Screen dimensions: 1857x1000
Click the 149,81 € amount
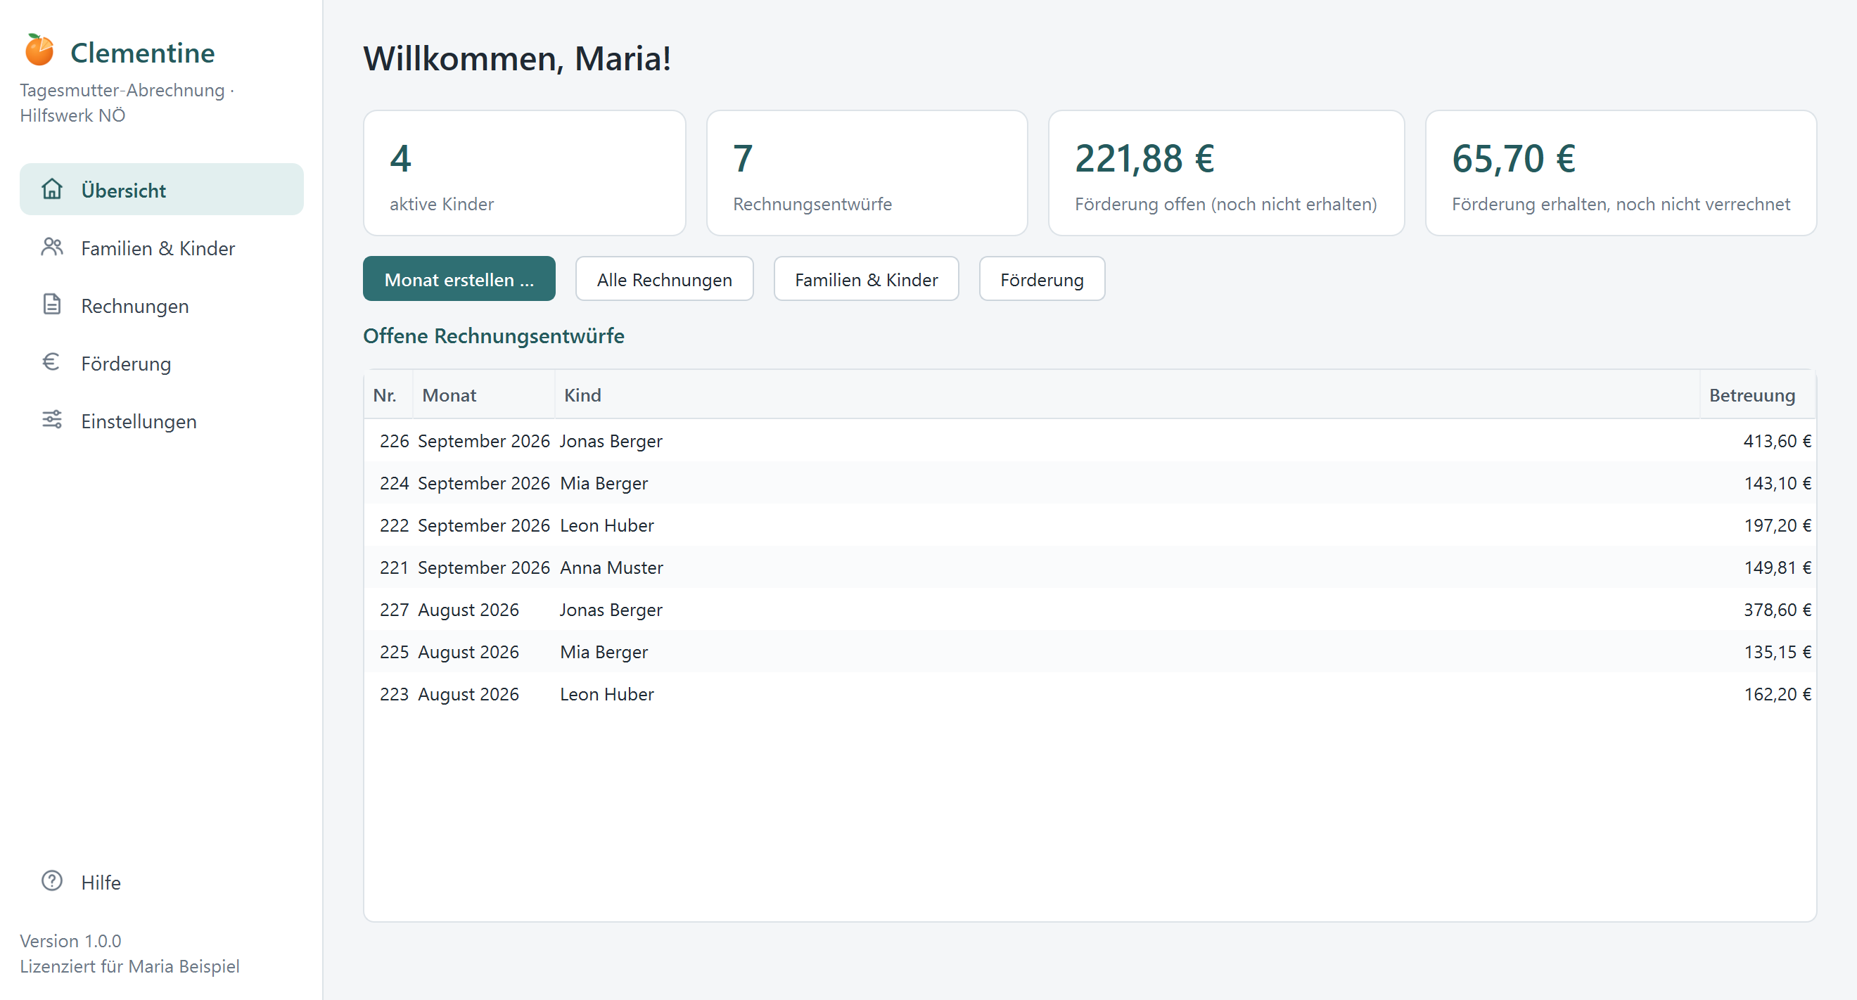1777,567
